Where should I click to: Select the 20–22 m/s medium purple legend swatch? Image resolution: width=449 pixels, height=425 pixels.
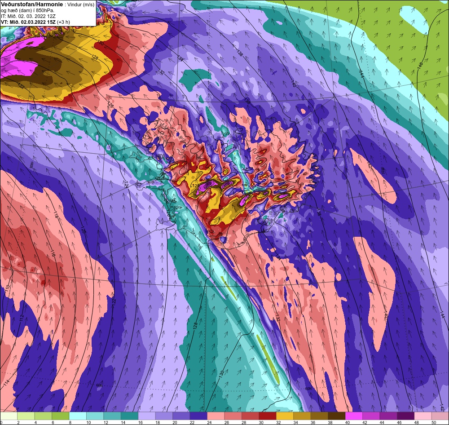click(x=181, y=416)
